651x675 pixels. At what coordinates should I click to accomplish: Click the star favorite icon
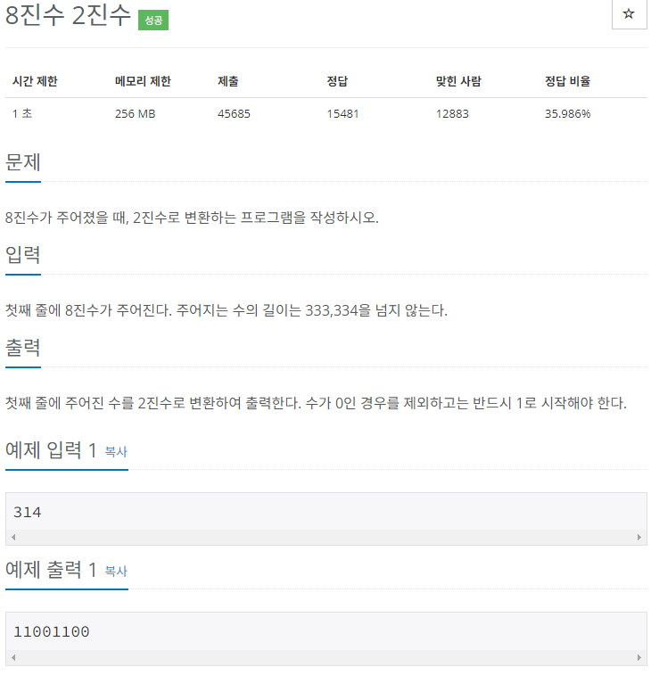pos(629,13)
